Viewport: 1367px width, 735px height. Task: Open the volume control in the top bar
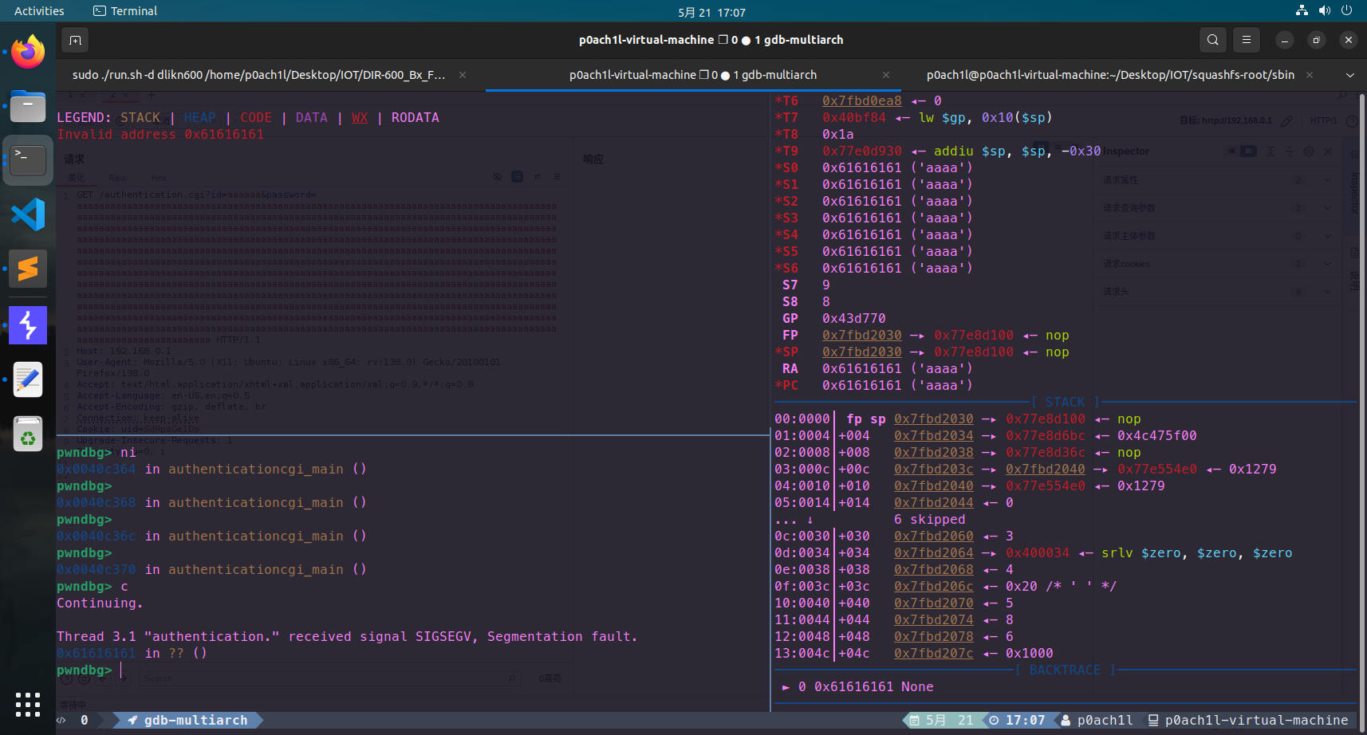(x=1325, y=11)
